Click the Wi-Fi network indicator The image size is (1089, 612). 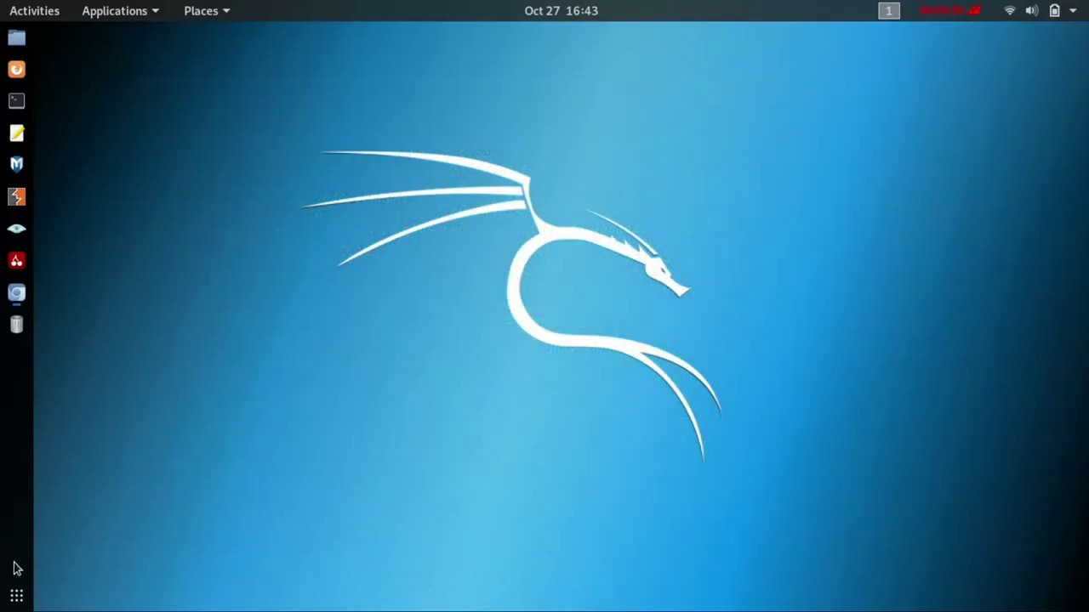(1010, 10)
